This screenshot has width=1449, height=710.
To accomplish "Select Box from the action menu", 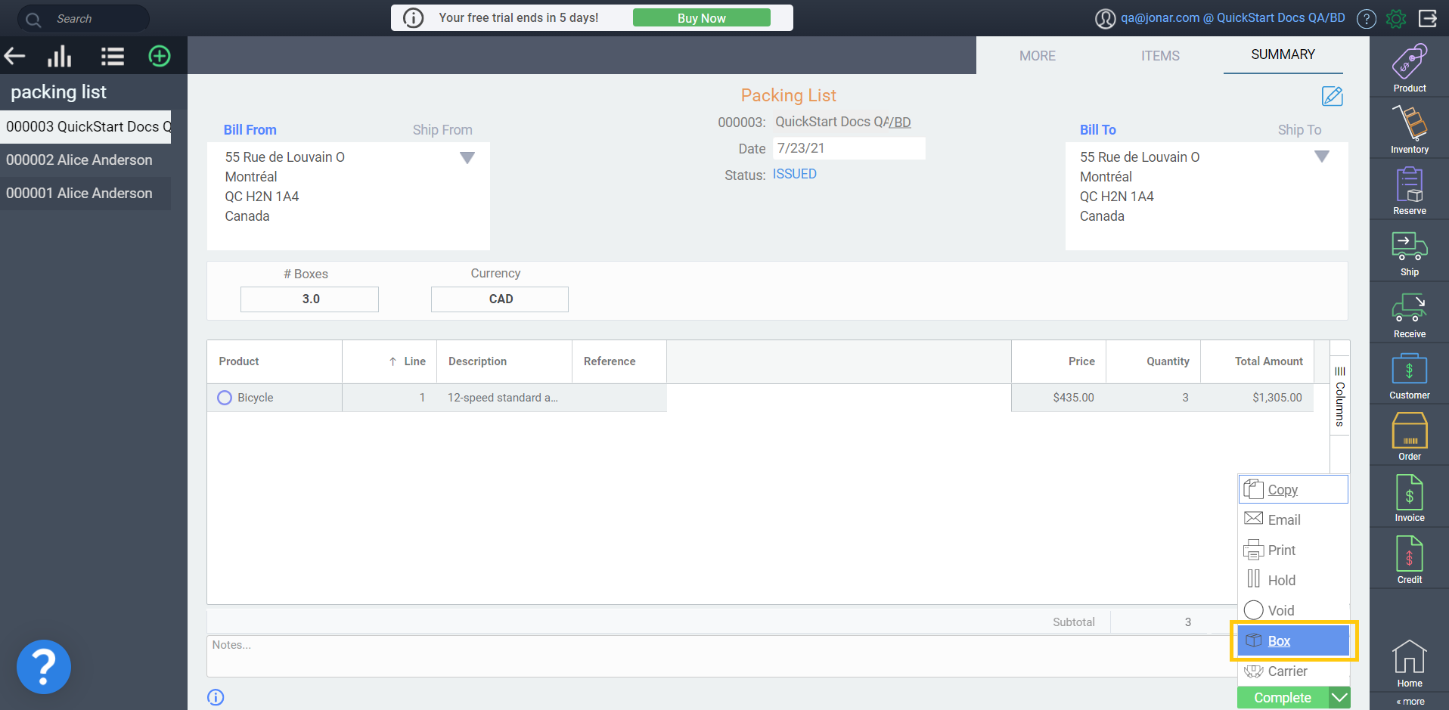I will [x=1293, y=640].
